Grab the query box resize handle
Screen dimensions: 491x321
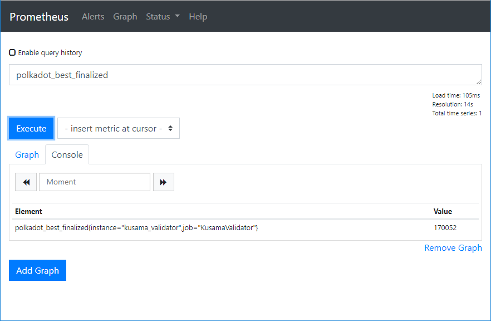(479, 82)
